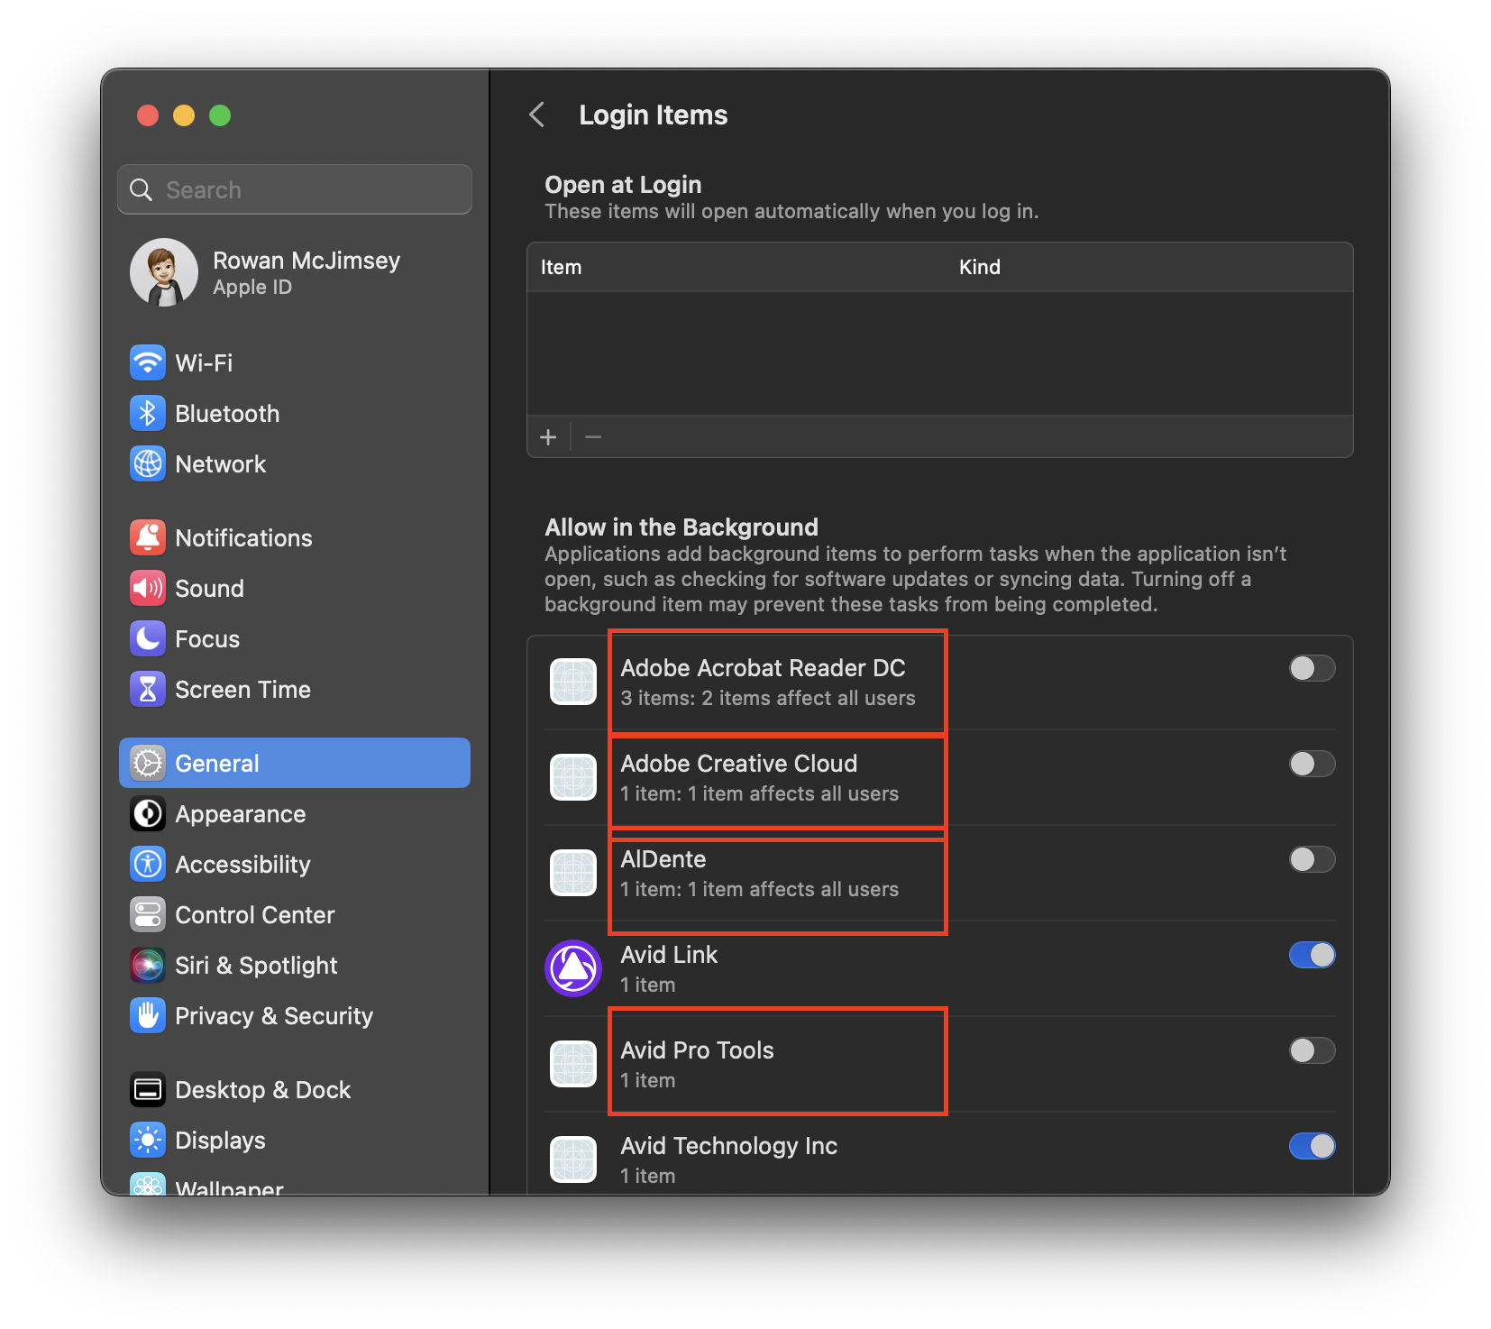Viewport: 1491px width, 1329px height.
Task: Select Network in the sidebar
Action: point(295,463)
